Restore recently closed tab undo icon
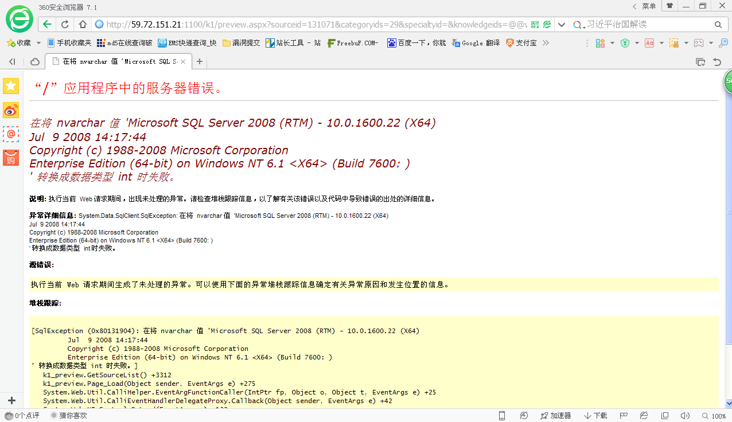732x422 pixels. coord(717,61)
